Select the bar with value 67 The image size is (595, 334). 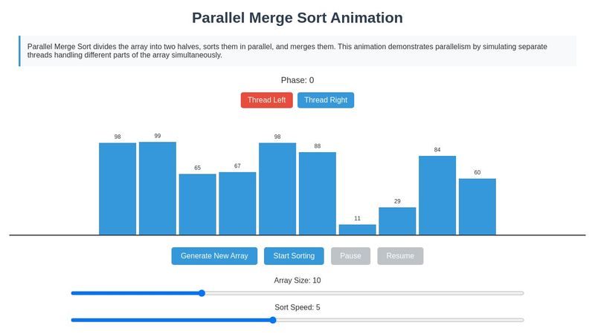(237, 203)
